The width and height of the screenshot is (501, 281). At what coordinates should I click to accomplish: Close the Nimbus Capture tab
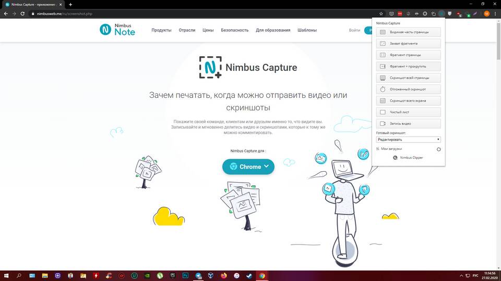tap(61, 5)
